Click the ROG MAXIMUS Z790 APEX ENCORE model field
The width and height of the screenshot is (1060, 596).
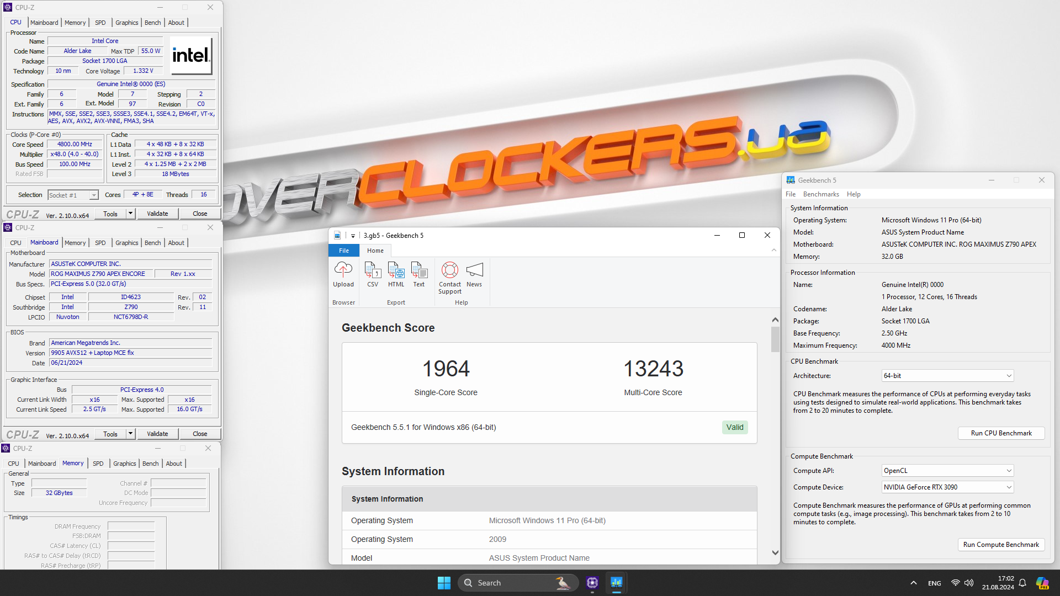click(x=101, y=274)
